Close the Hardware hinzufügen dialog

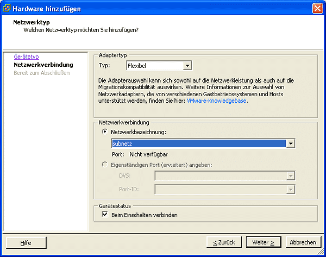(x=317, y=8)
